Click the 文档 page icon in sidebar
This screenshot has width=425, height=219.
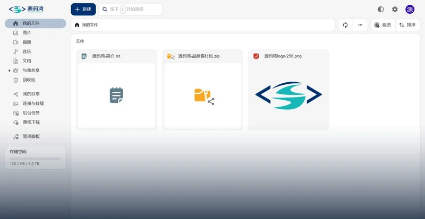(x=16, y=61)
